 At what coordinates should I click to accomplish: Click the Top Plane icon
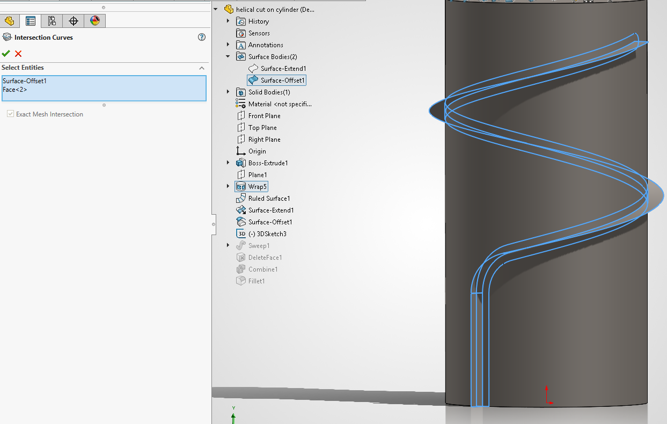click(241, 128)
